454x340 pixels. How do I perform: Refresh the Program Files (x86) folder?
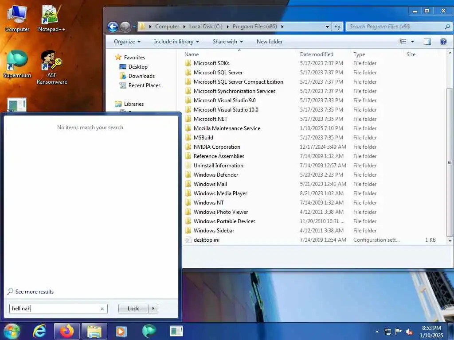(x=337, y=27)
